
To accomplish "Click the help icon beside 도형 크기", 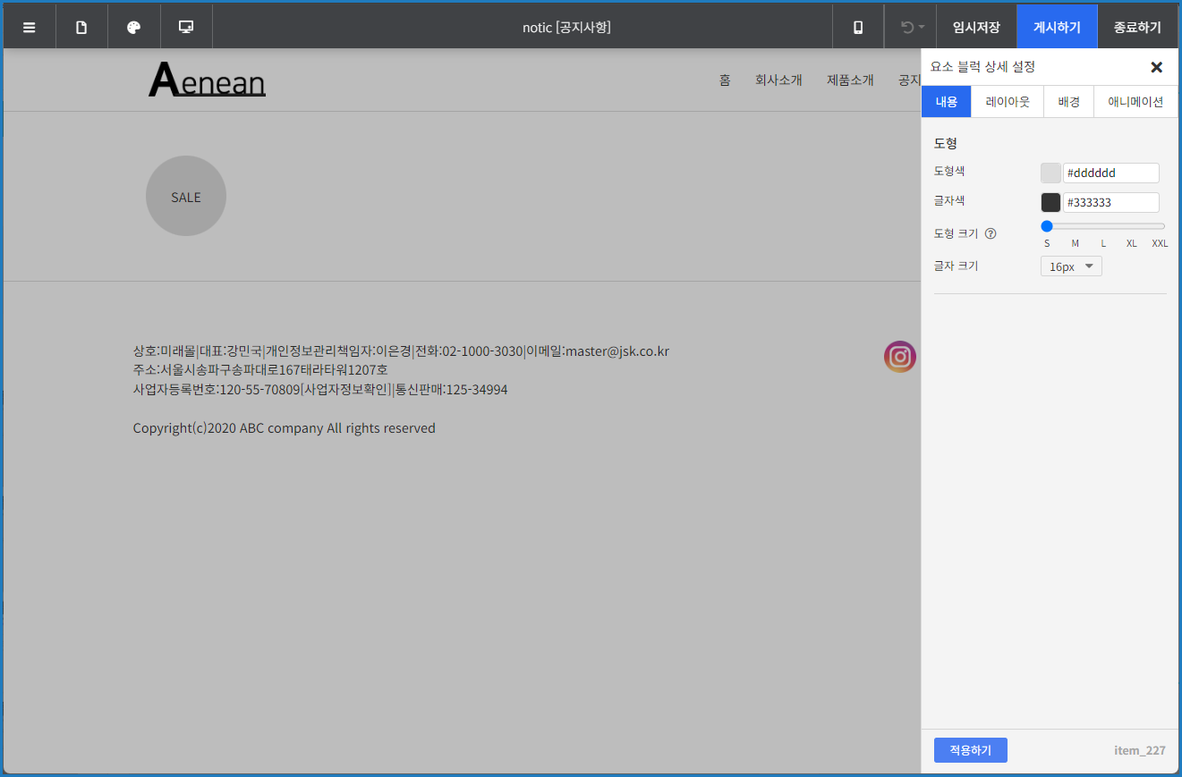I will tap(991, 234).
